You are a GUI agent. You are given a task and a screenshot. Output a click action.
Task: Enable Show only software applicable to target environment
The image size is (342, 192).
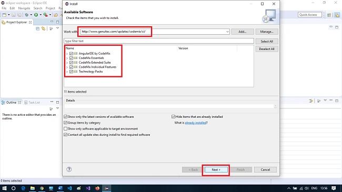(x=65, y=129)
